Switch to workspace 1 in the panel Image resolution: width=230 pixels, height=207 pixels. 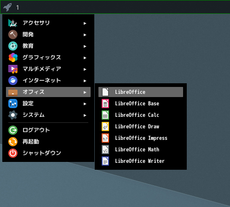tap(17, 7)
